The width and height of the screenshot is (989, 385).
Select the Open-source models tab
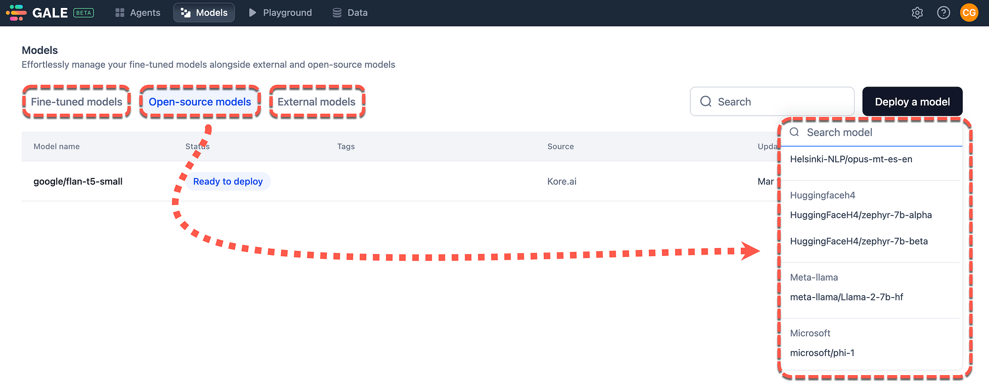pos(200,102)
